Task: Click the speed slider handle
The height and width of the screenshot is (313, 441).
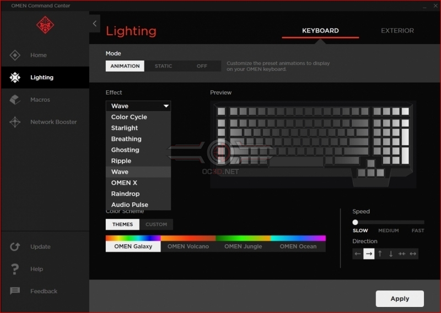Action: [355, 222]
